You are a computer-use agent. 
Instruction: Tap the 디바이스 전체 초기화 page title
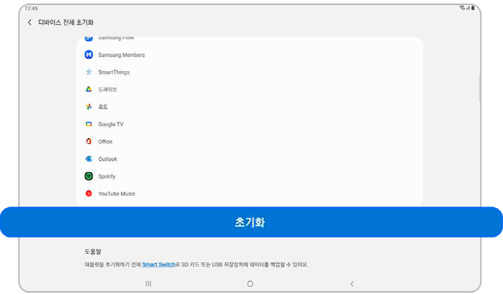[66, 22]
